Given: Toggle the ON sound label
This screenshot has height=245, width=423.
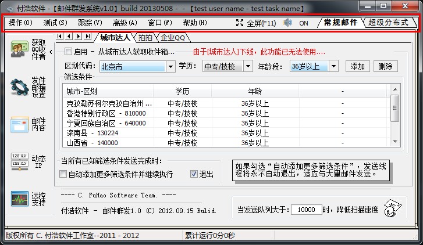Looking at the screenshot, I should coord(304,23).
